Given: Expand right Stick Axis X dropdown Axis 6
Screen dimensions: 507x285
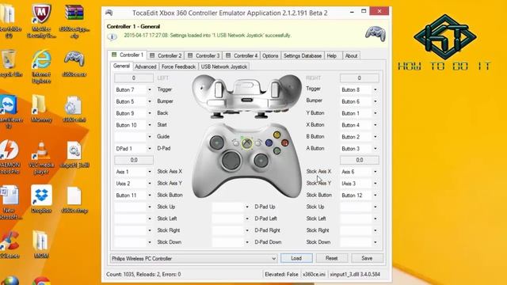Looking at the screenshot, I should 375,172.
